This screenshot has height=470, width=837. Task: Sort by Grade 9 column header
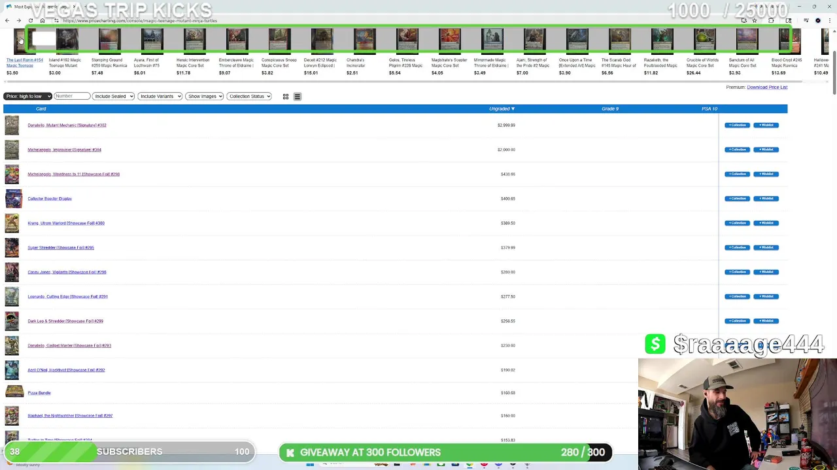[x=610, y=109]
